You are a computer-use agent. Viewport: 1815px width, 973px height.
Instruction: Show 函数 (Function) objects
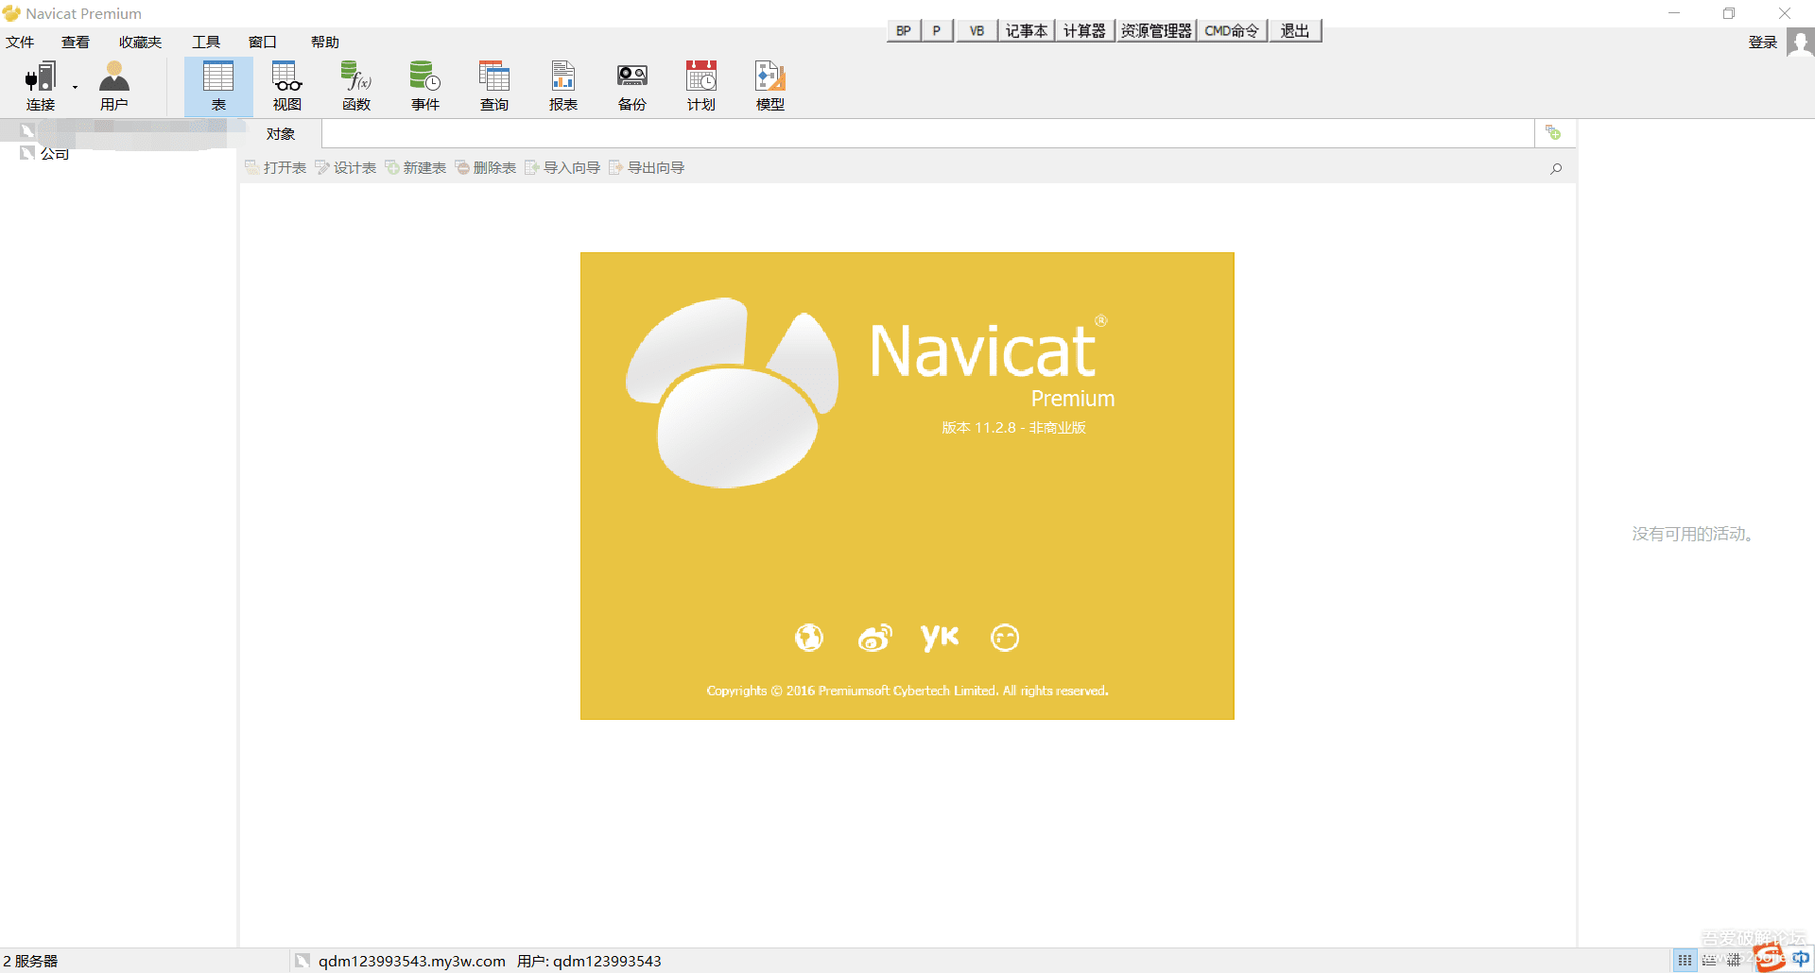pos(356,86)
